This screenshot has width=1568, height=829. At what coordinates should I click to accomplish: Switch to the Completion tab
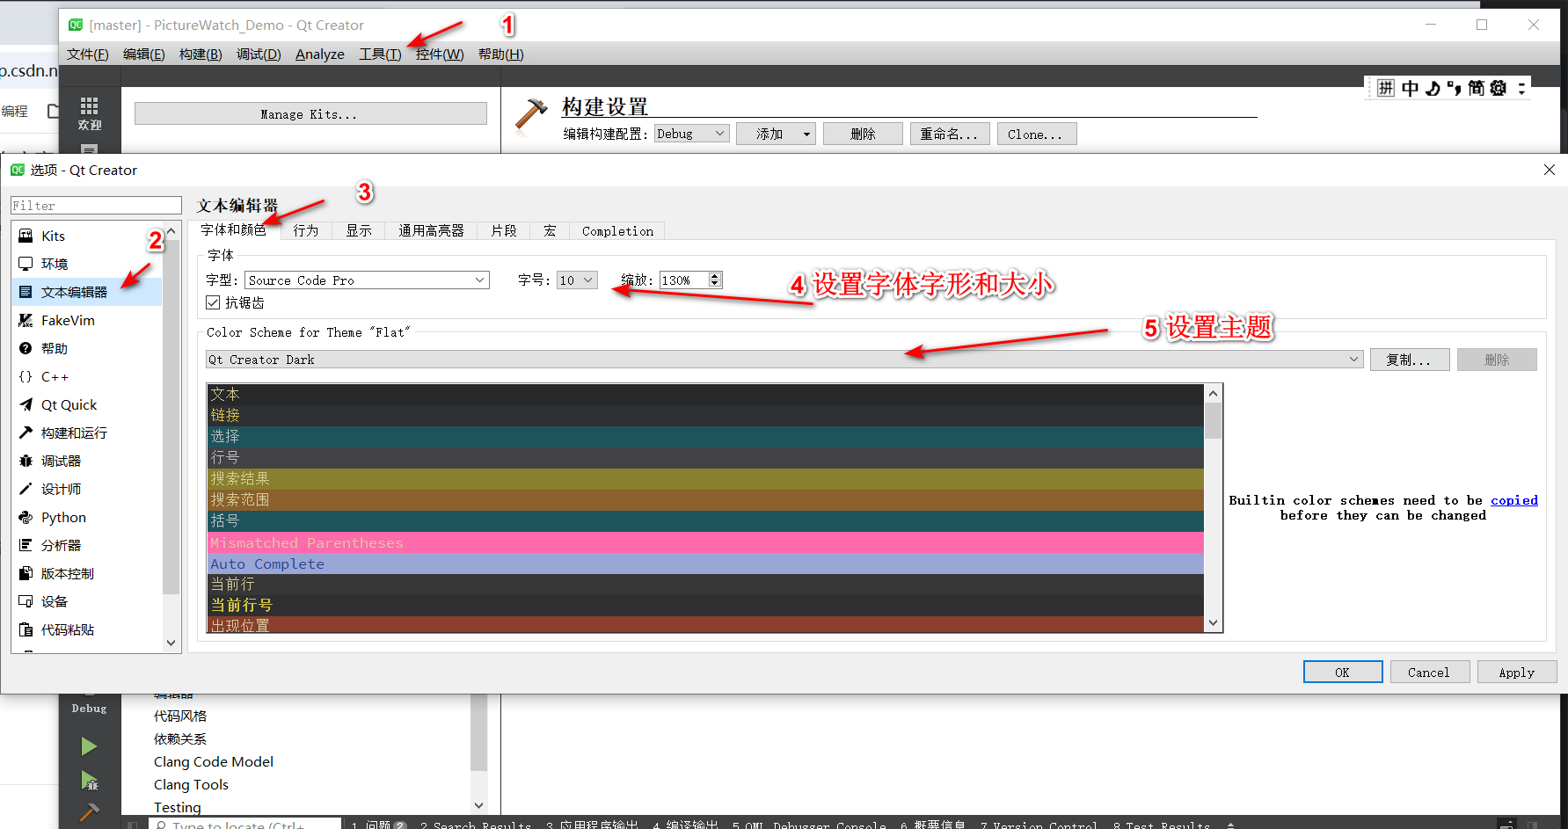[x=617, y=230]
